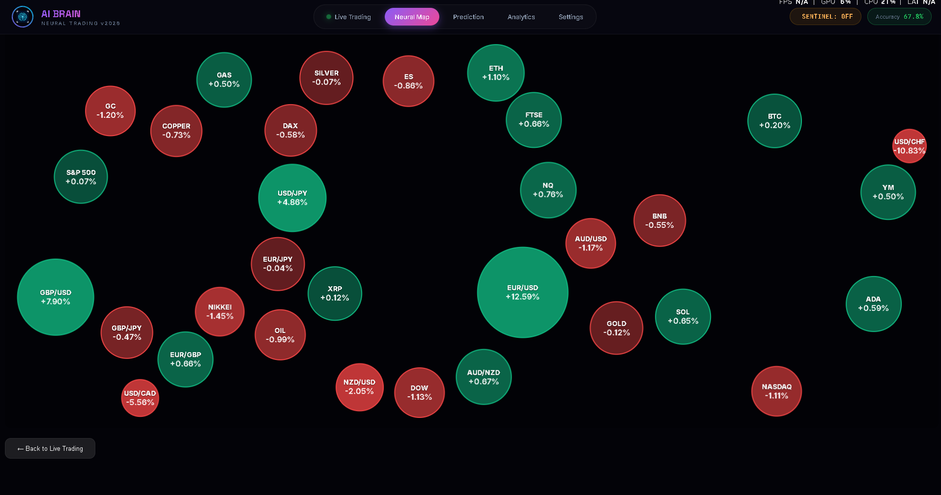Viewport: 941px width, 495px height.
Task: Select the EUR/USD +12.59% bubble
Action: tap(522, 293)
